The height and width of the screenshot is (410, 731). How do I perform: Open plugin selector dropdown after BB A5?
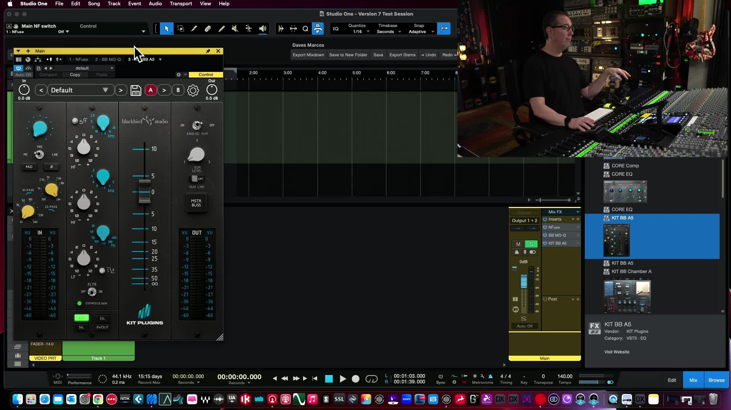(160, 59)
